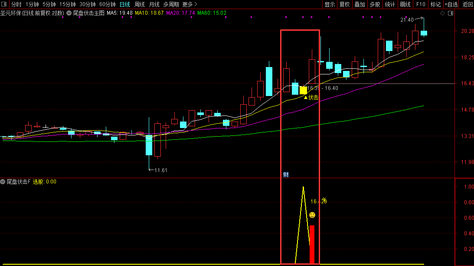This screenshot has height=266, width=474.
Task: Add stock via +自选 button
Action: click(x=451, y=4)
